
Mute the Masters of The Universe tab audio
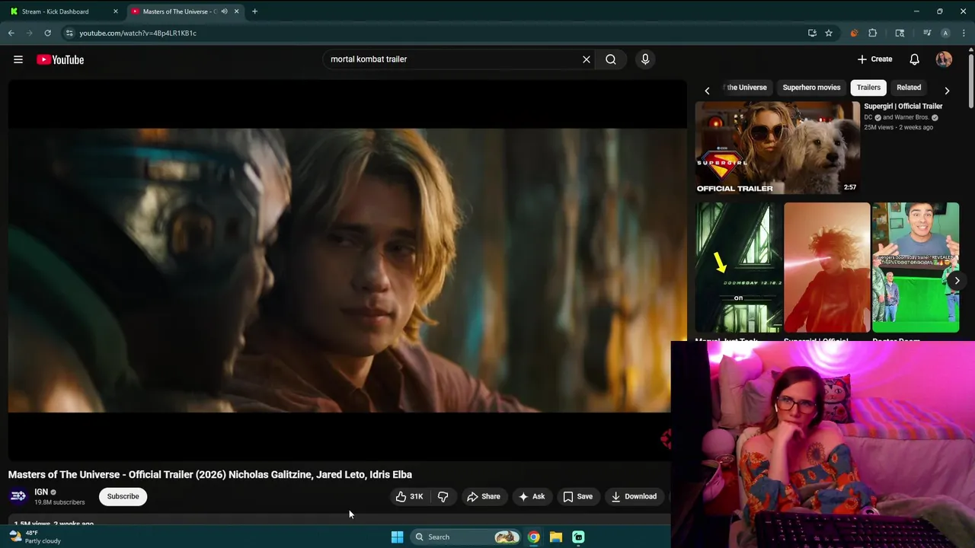click(x=224, y=11)
